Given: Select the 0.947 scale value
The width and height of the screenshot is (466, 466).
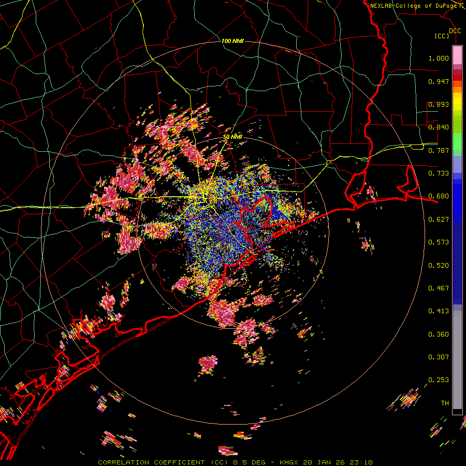Looking at the screenshot, I should click(439, 81).
